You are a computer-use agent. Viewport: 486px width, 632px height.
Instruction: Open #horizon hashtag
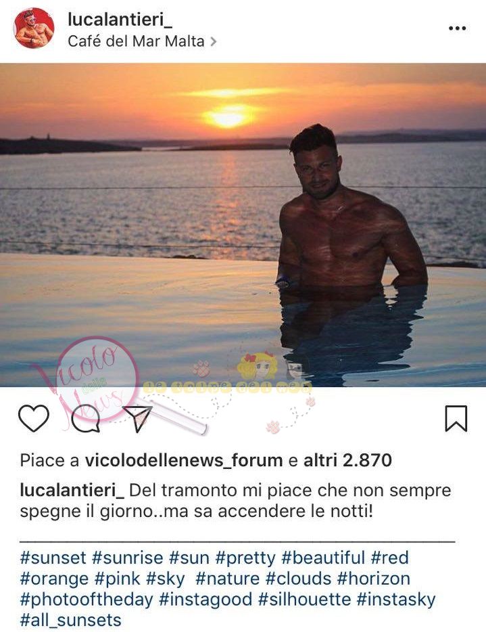tap(374, 579)
